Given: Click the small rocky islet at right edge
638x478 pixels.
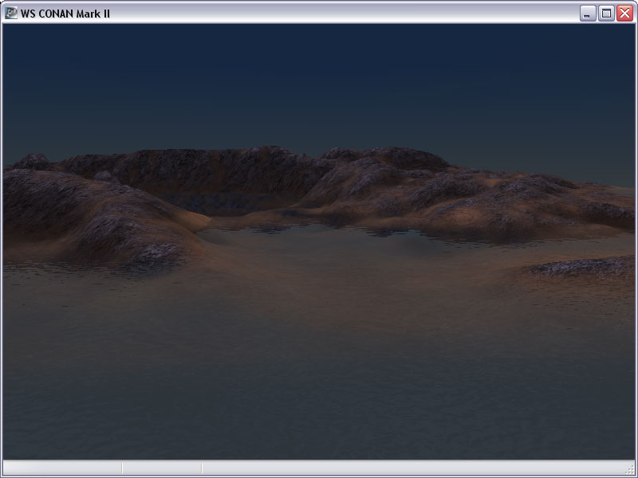Looking at the screenshot, I should coord(586,267).
